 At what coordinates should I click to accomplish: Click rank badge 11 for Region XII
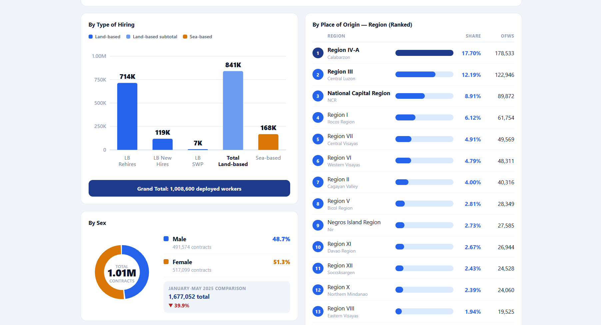pyautogui.click(x=318, y=268)
